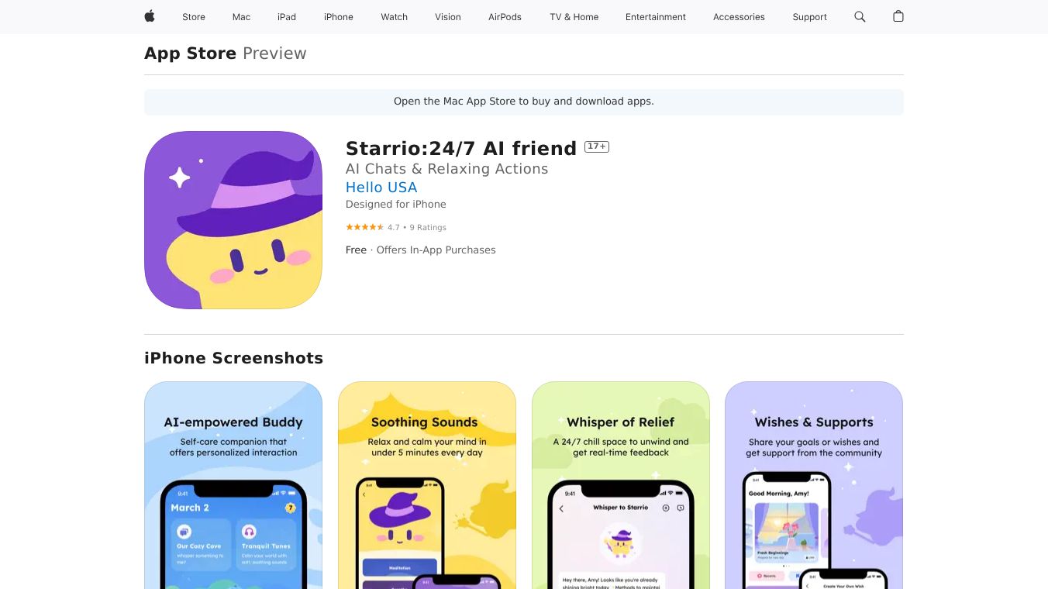
Task: Go to the Watch section
Action: tap(395, 17)
